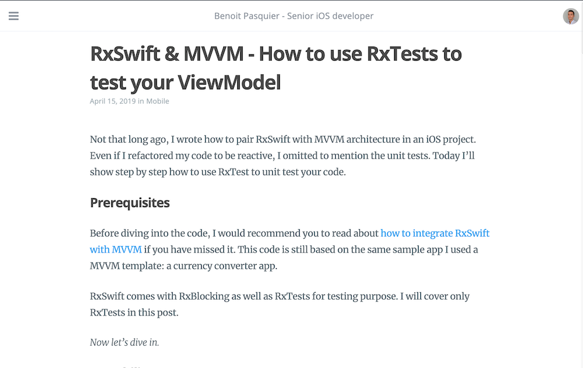Click the line starting "RxSwift comes with RxBlocking"

coord(279,296)
